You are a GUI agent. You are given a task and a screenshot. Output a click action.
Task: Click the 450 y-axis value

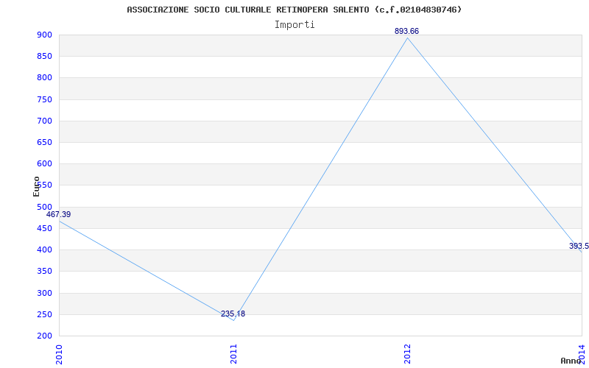(44, 228)
